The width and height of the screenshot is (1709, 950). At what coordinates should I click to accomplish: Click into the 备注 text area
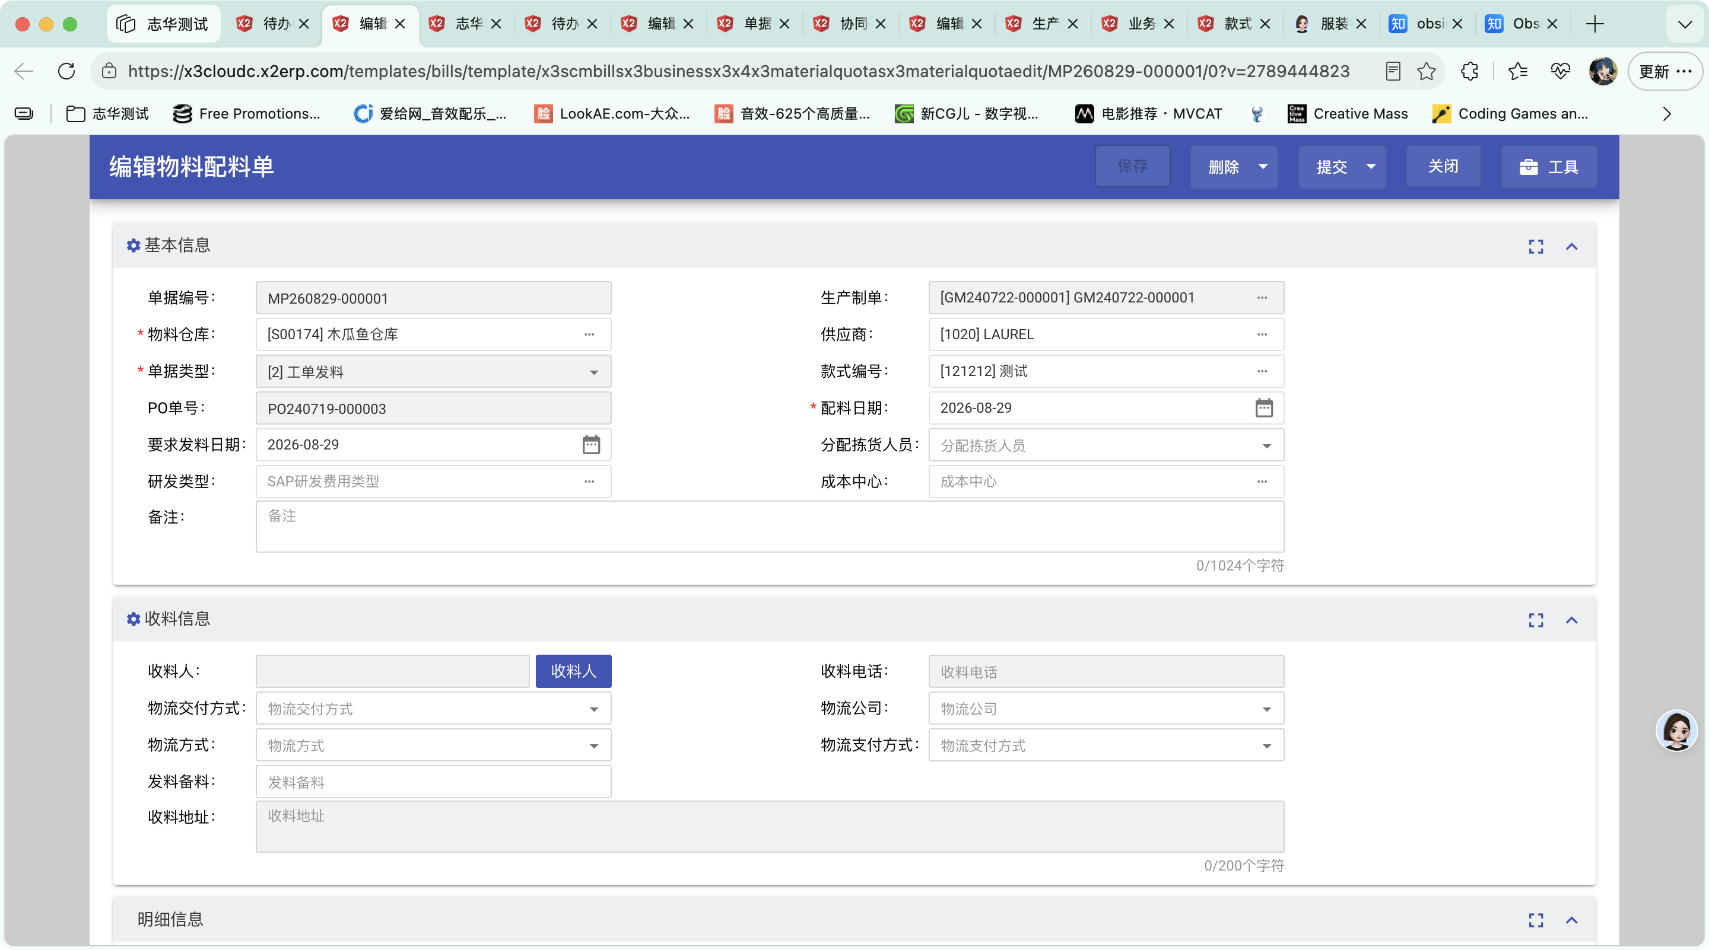click(770, 527)
